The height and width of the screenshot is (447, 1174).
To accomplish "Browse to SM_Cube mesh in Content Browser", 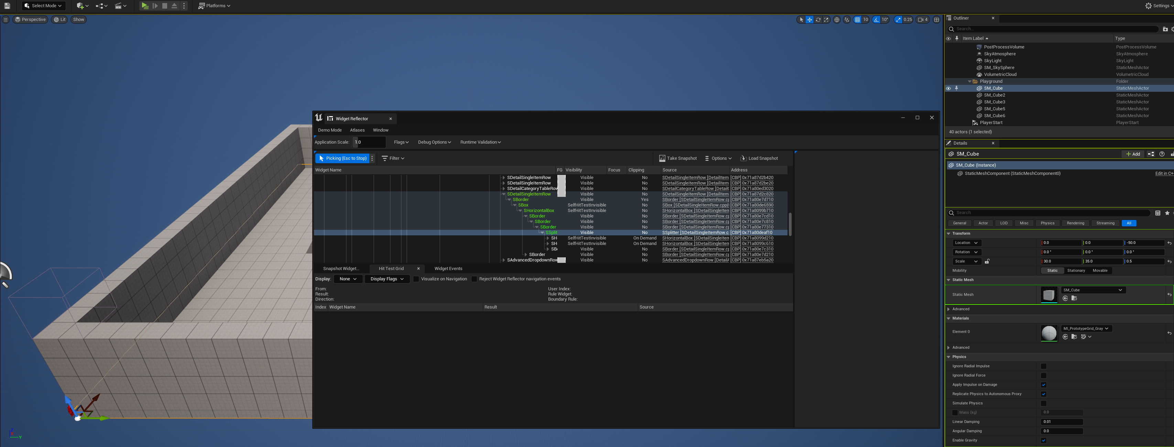I will click(x=1074, y=298).
